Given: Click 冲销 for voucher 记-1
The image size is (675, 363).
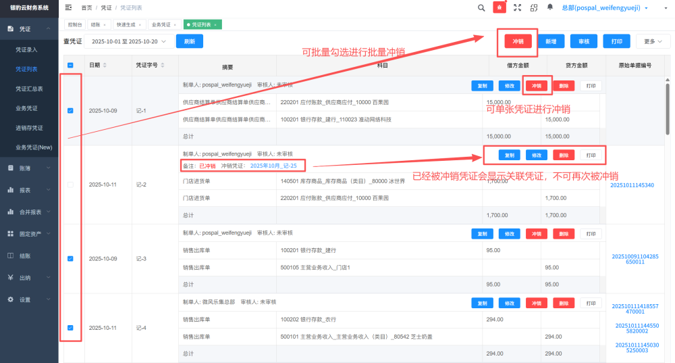Looking at the screenshot, I should click(537, 86).
